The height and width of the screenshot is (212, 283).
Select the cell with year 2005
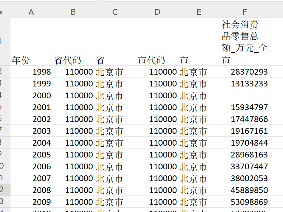tap(31, 155)
